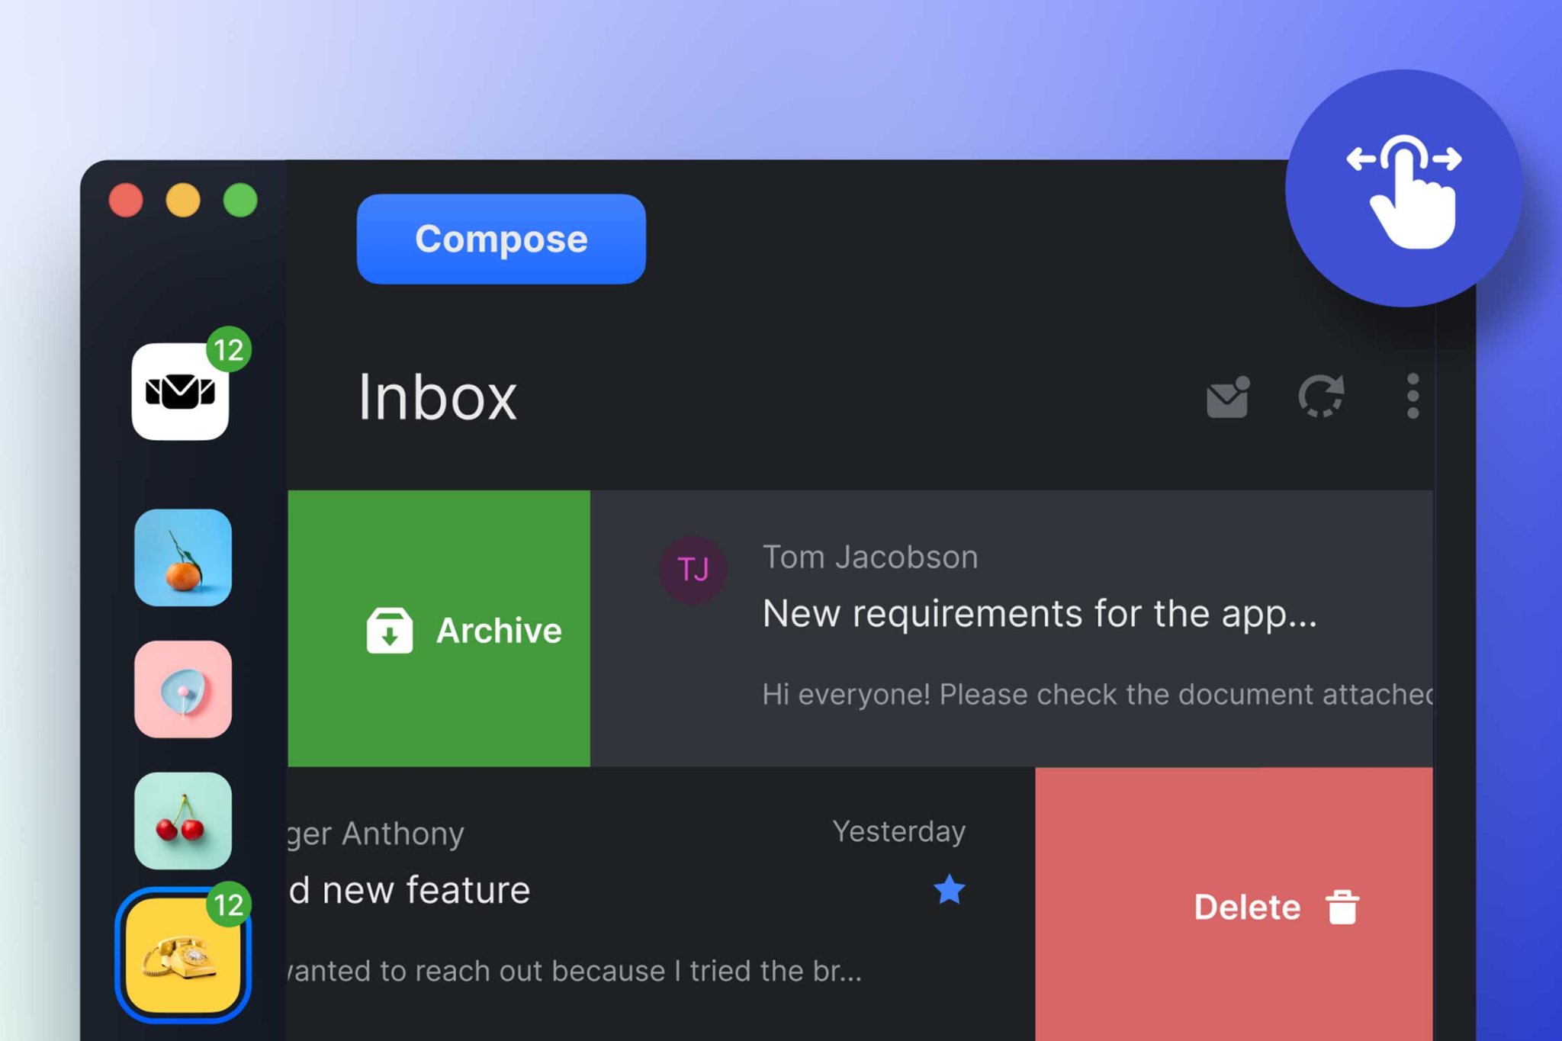Click the 12 unread badge on mail icon
The width and height of the screenshot is (1562, 1041).
point(230,349)
